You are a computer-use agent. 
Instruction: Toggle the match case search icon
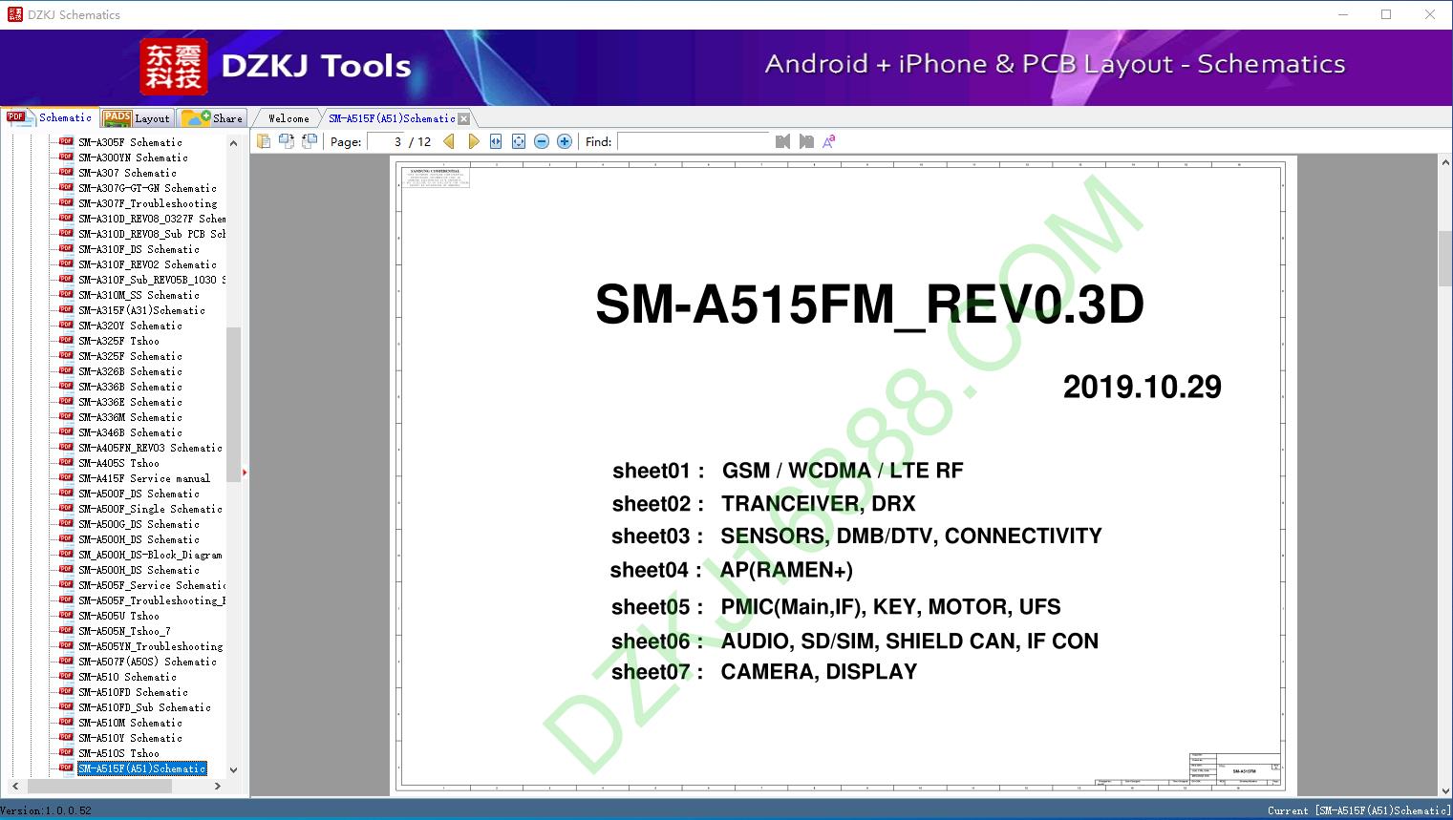point(829,141)
